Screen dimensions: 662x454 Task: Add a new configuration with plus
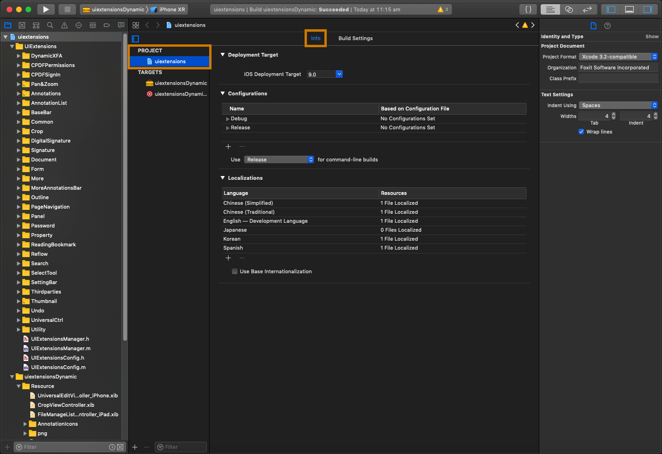click(229, 147)
